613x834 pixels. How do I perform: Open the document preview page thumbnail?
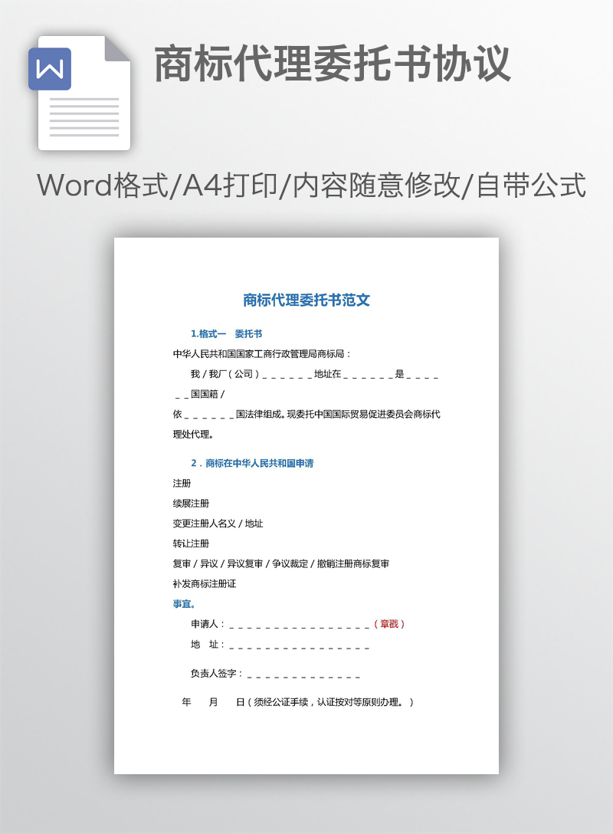pos(306,505)
